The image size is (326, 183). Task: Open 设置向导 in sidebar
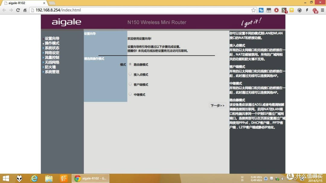52,38
